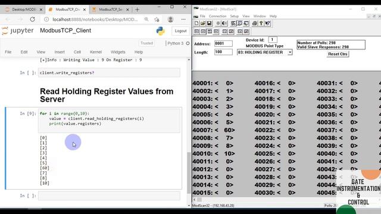
Task: Click the zoom magnifier icon in the address bar
Action: (146, 19)
